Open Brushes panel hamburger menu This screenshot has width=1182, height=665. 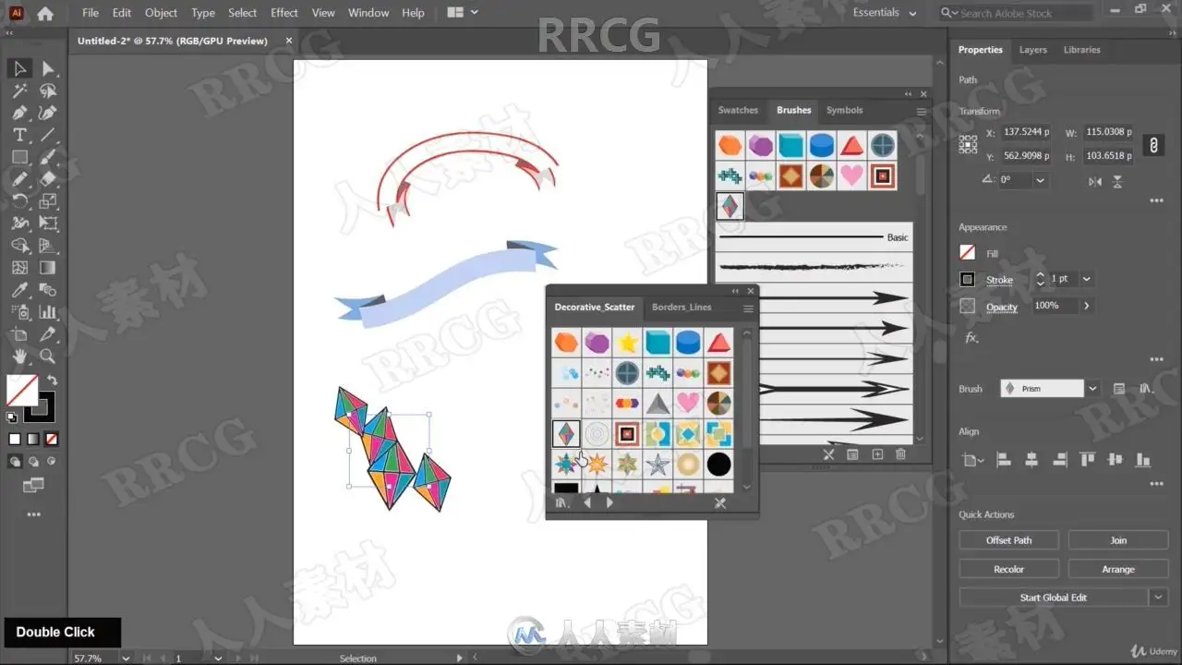(921, 111)
